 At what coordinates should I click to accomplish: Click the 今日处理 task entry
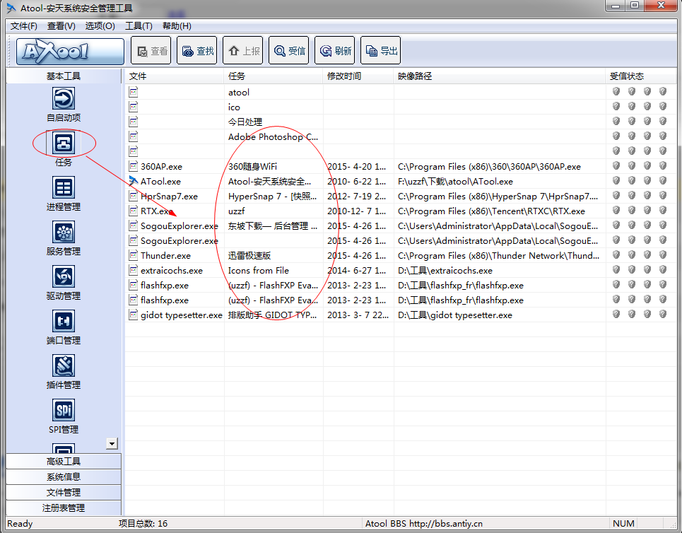245,122
